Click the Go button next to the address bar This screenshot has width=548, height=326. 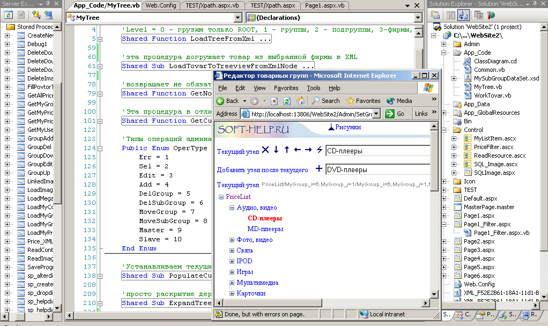click(x=395, y=114)
